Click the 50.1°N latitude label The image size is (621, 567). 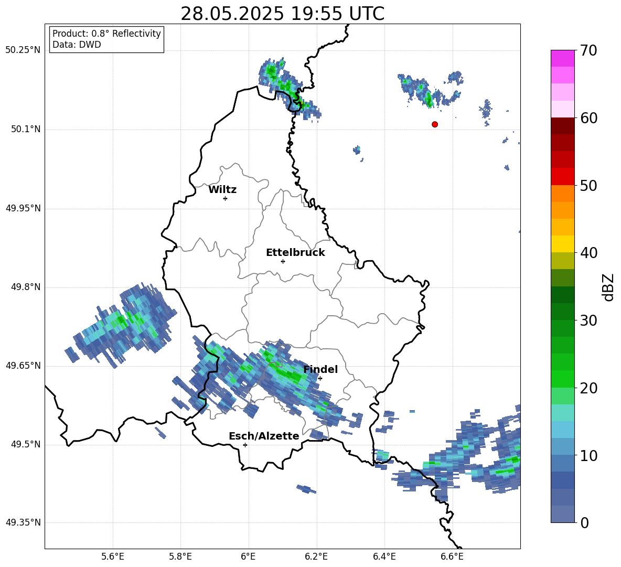pos(26,130)
